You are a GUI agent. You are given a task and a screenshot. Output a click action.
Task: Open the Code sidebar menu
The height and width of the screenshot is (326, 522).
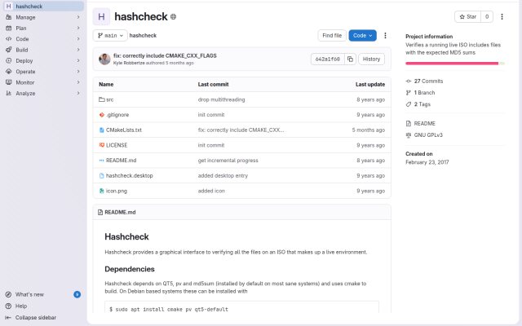point(43,39)
